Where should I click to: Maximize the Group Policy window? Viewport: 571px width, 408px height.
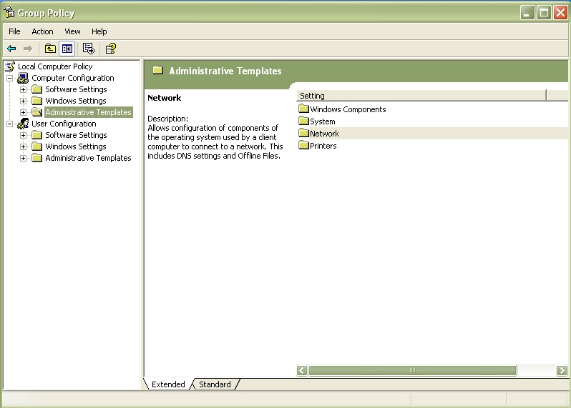click(544, 13)
